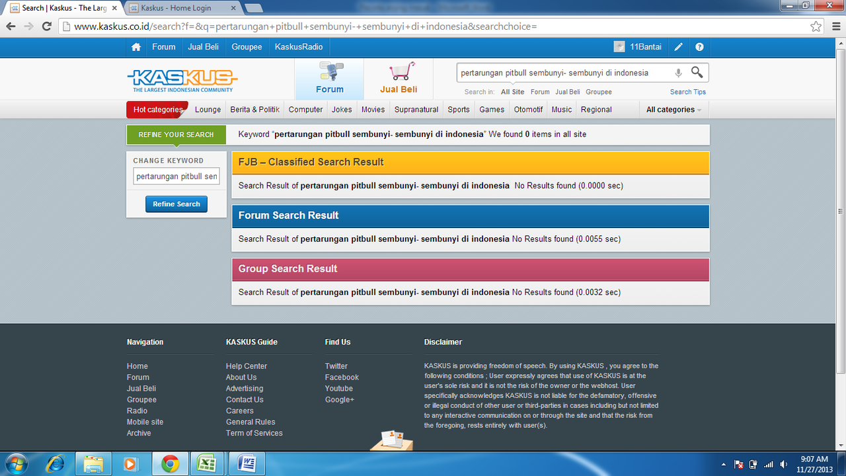Click the magnifying glass search icon
Image resolution: width=846 pixels, height=476 pixels.
(697, 72)
